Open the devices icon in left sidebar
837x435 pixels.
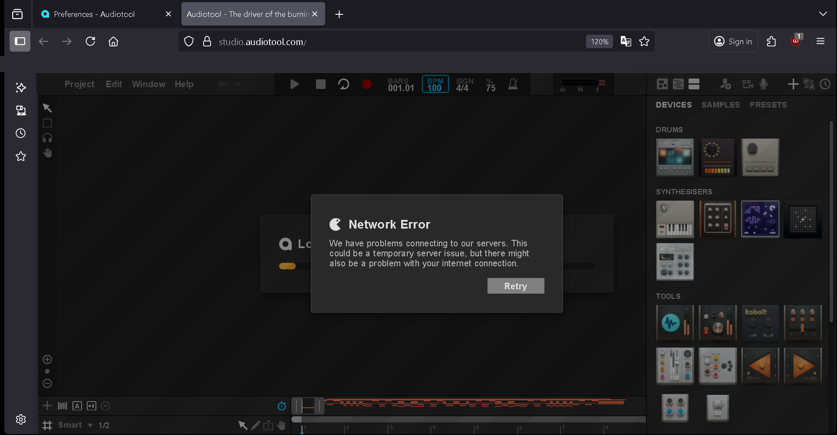point(20,111)
